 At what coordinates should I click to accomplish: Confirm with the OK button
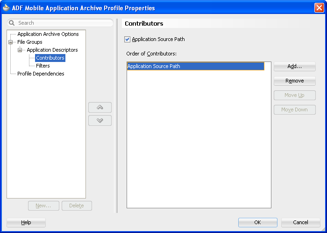tap(258, 222)
